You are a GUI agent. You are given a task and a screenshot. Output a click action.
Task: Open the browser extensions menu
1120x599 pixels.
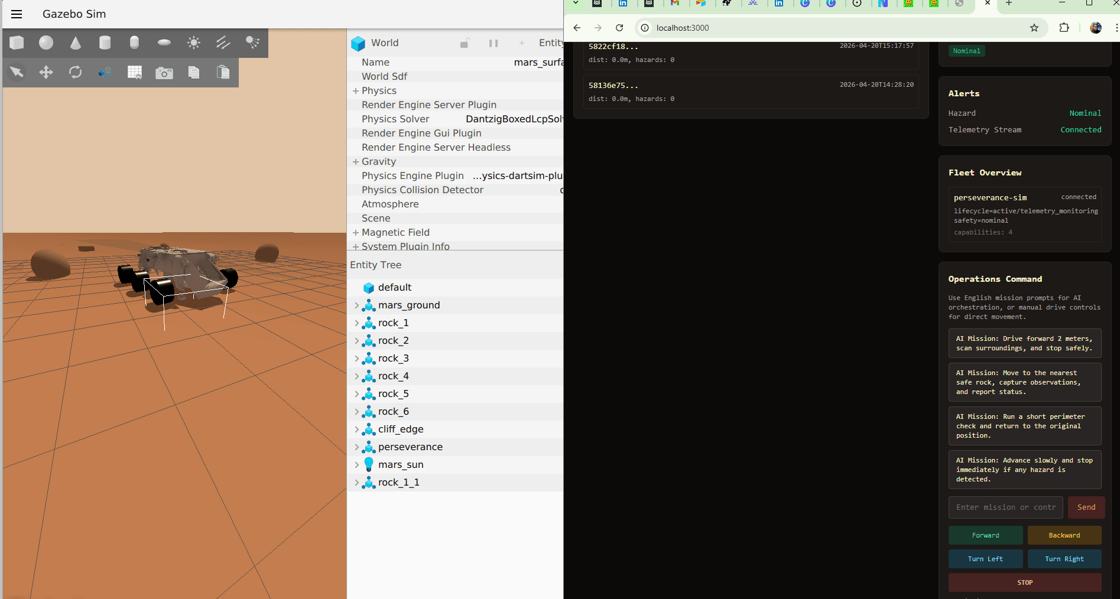1064,28
